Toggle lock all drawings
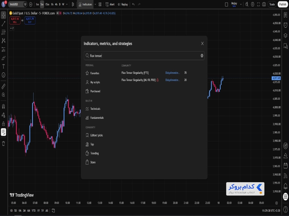 4,123
